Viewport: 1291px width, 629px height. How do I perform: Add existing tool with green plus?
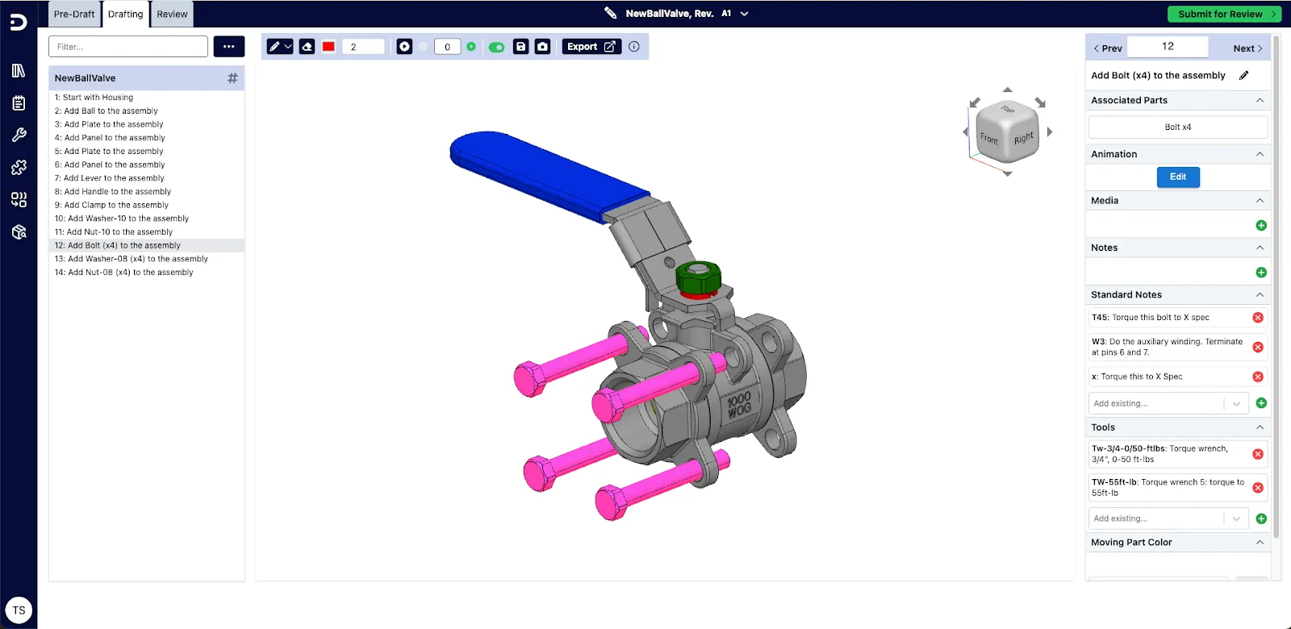point(1261,519)
